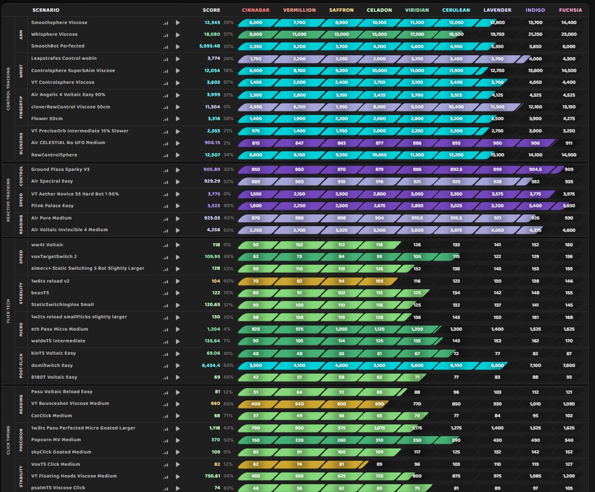Select the INDIGO rank column header

click(x=535, y=10)
